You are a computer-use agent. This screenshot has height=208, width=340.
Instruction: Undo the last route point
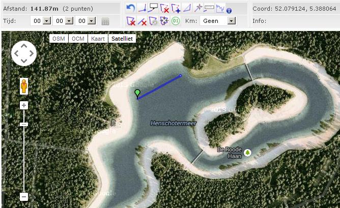point(131,8)
